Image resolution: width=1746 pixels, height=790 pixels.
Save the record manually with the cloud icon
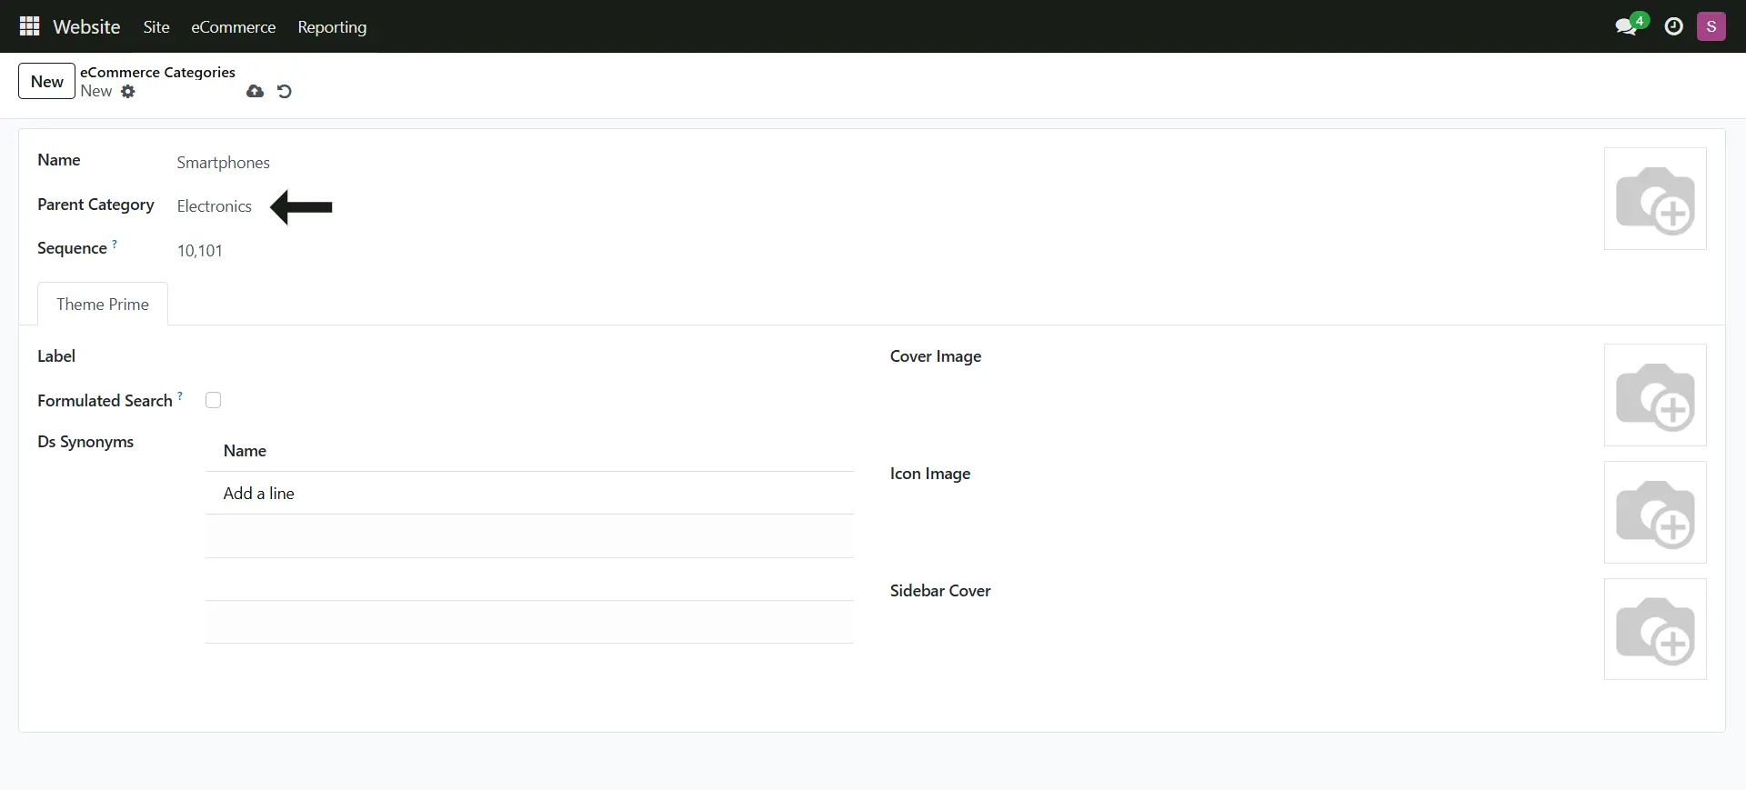(255, 91)
